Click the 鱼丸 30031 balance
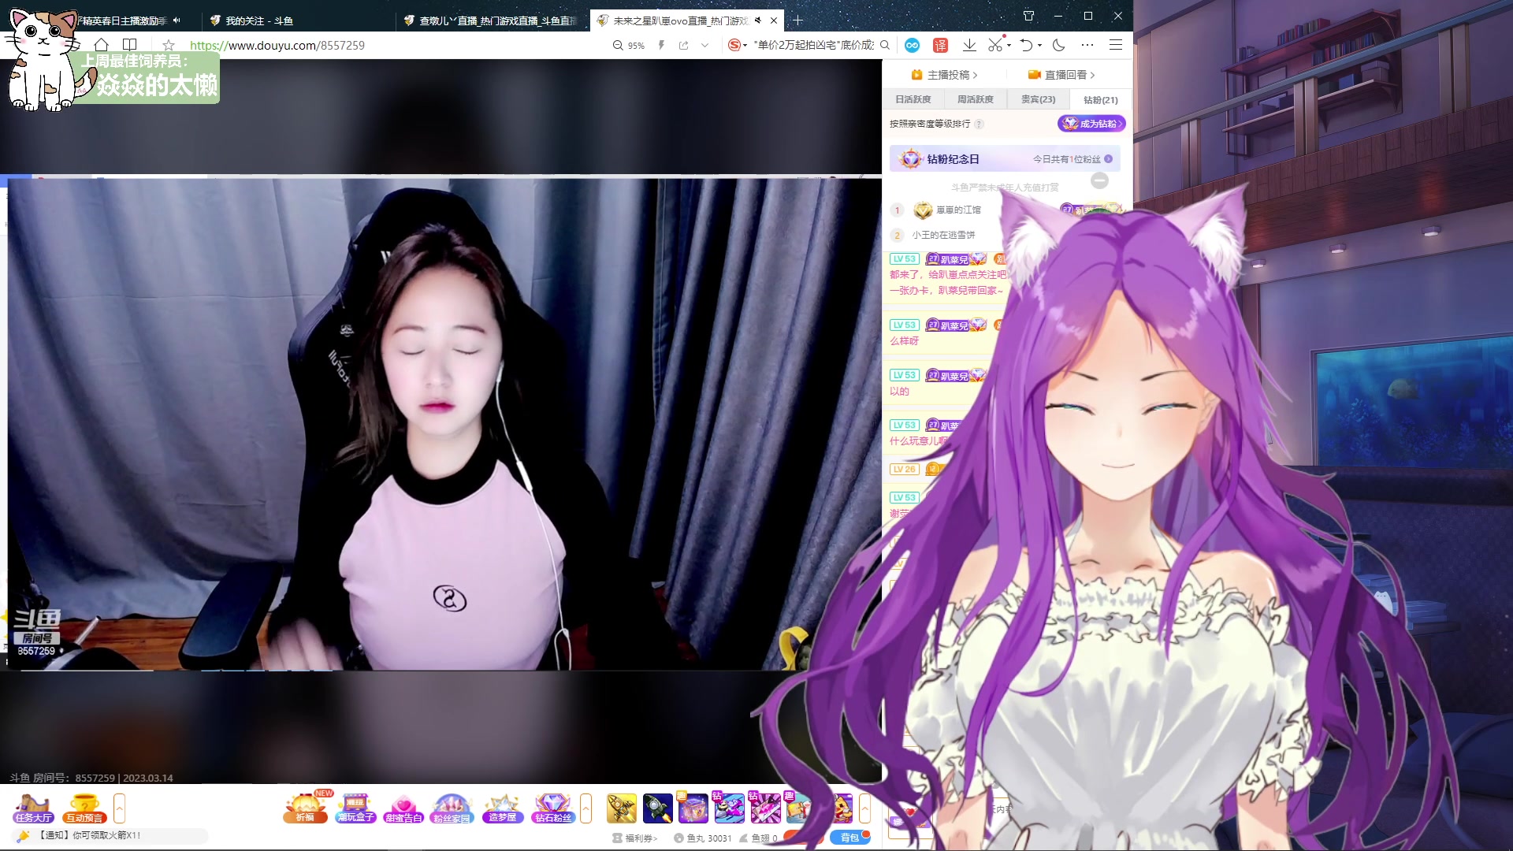The height and width of the screenshot is (851, 1513). [x=702, y=838]
